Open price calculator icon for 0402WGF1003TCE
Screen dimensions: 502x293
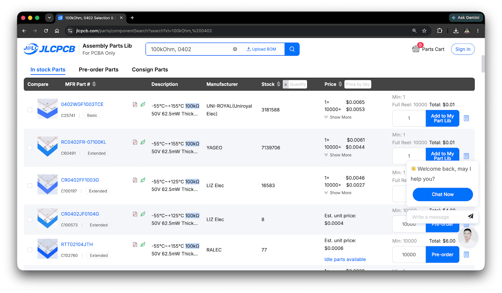(x=467, y=118)
